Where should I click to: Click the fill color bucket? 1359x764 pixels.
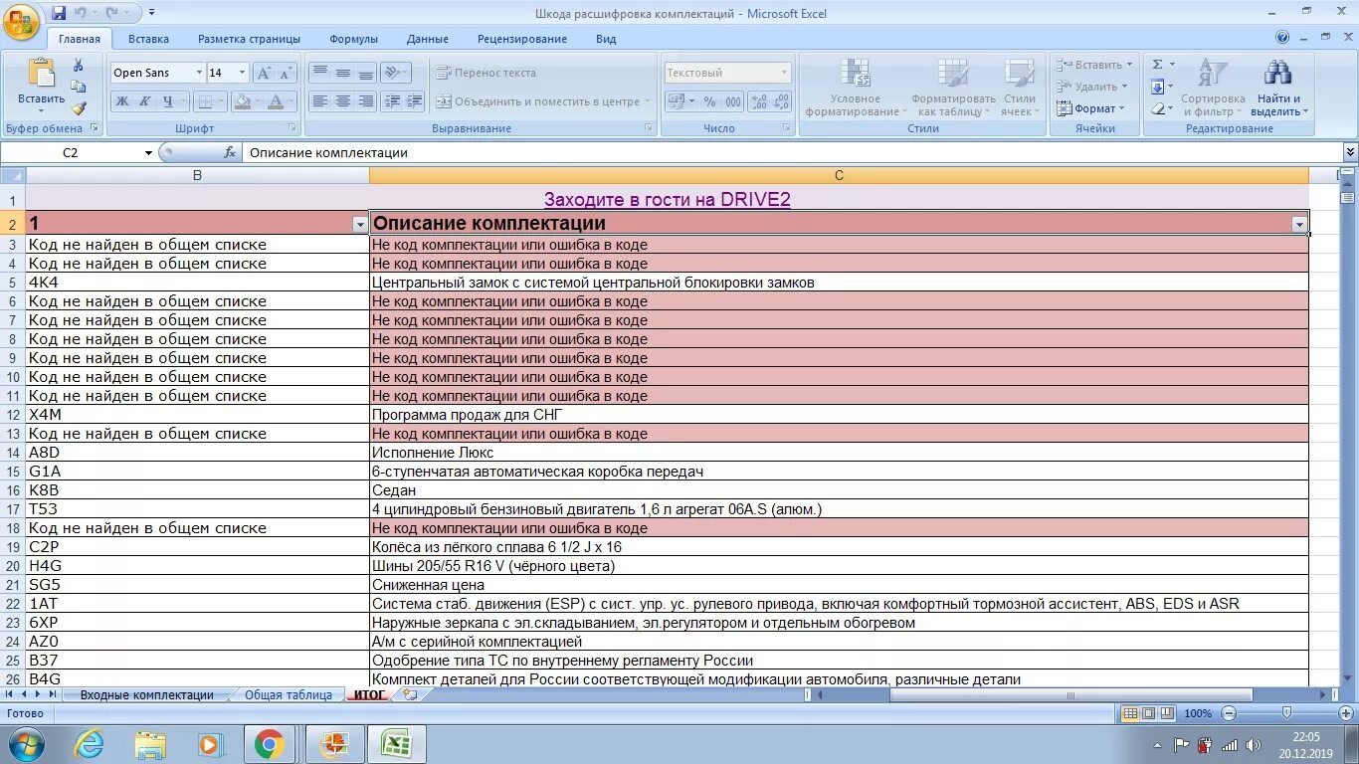tap(242, 101)
